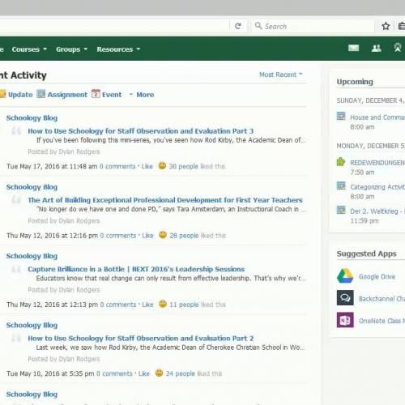Click the magnifier icon in search box
This screenshot has height=405, width=405.
point(258,26)
